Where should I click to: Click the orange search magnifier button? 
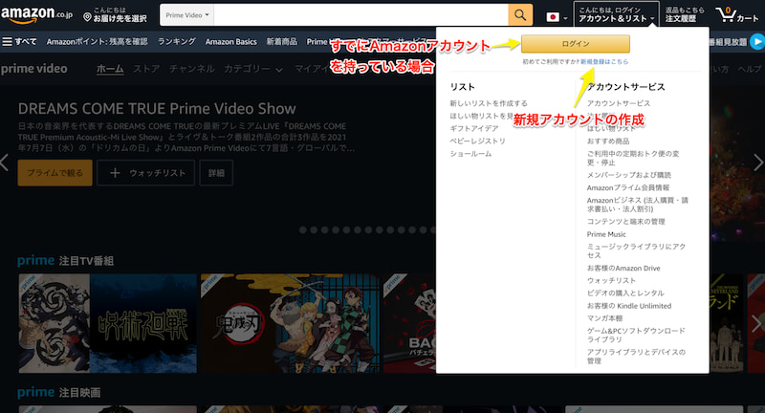pyautogui.click(x=520, y=15)
